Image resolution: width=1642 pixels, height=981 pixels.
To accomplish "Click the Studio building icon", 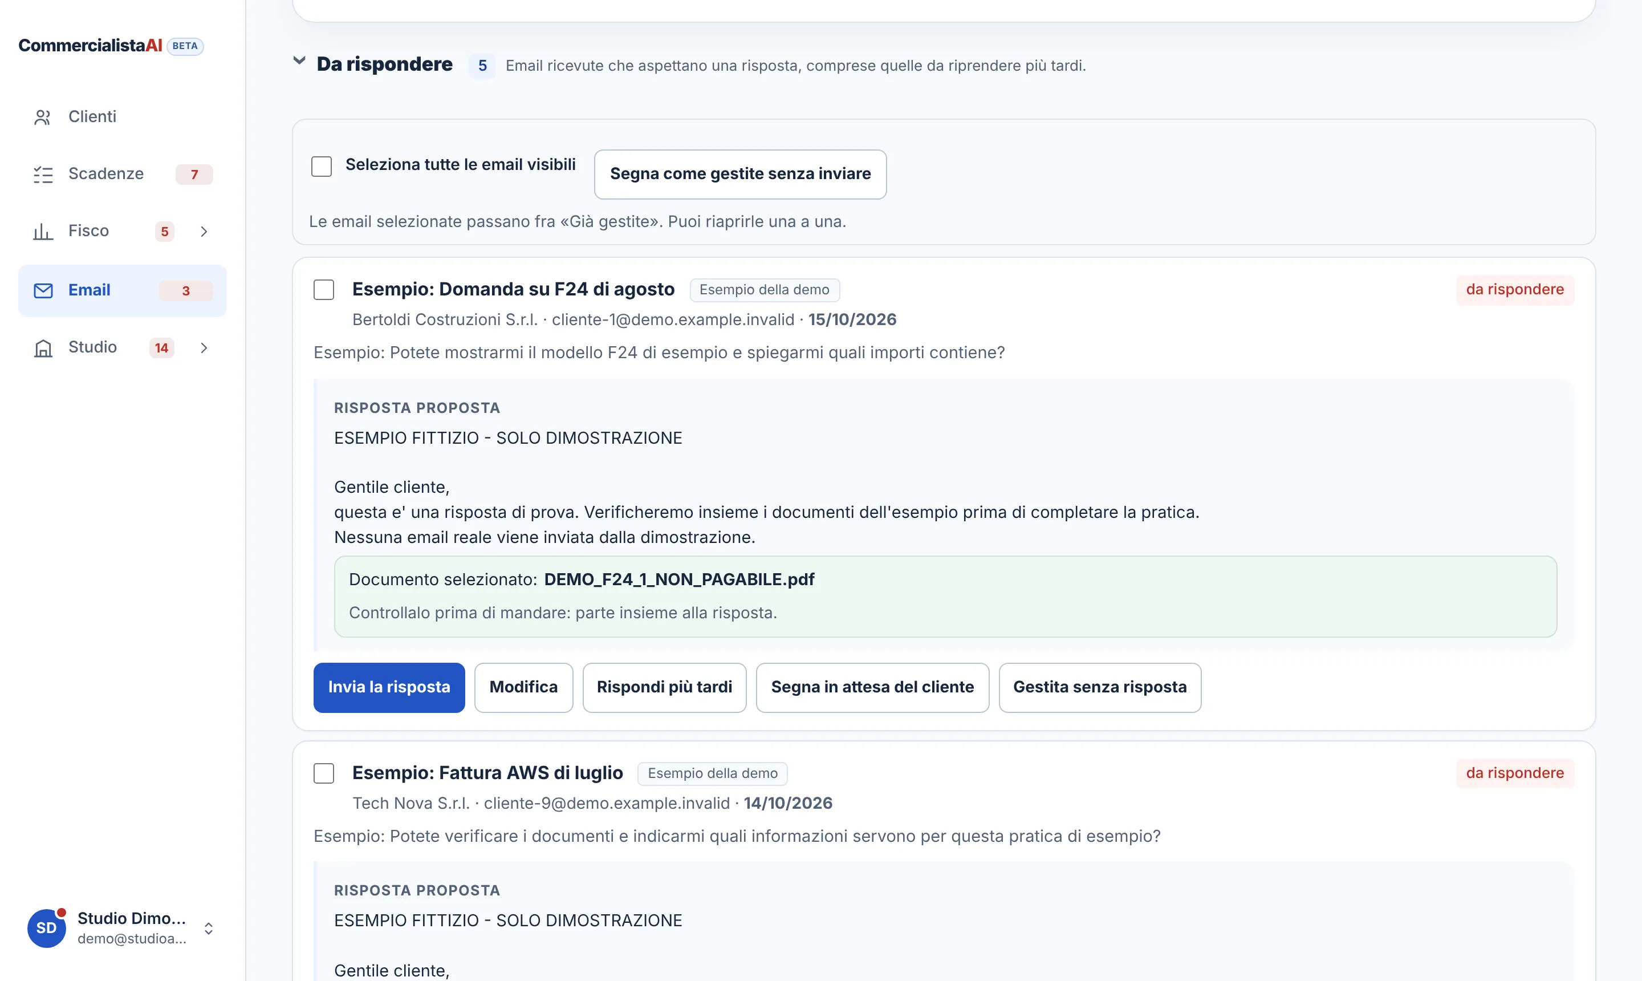I will tap(43, 348).
